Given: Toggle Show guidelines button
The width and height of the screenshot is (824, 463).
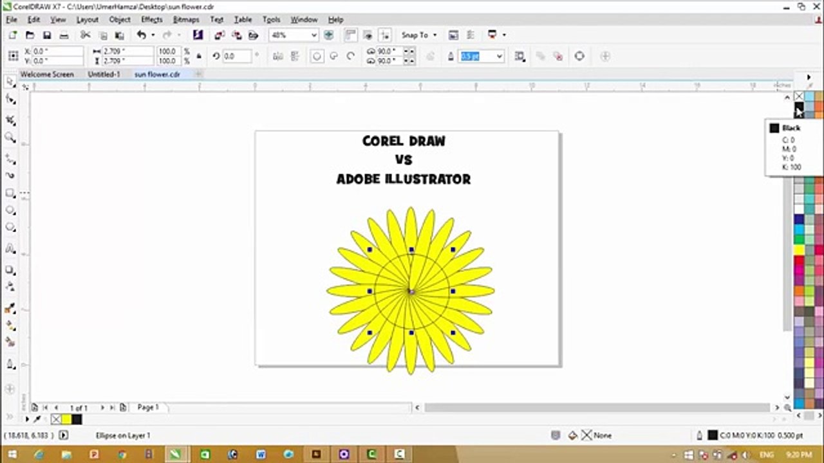Looking at the screenshot, I should click(385, 35).
